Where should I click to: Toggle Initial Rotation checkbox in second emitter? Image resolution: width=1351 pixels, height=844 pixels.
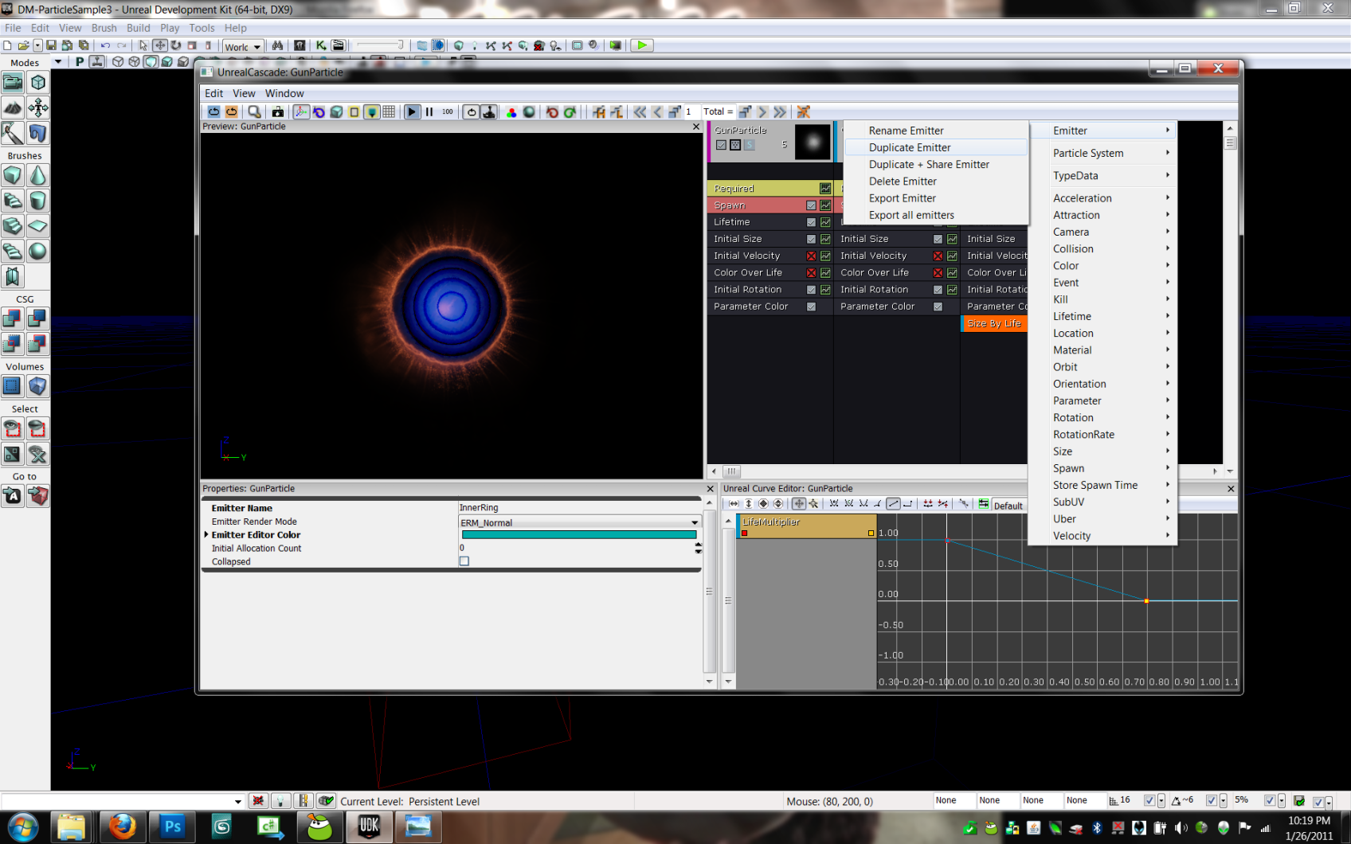pyautogui.click(x=938, y=290)
